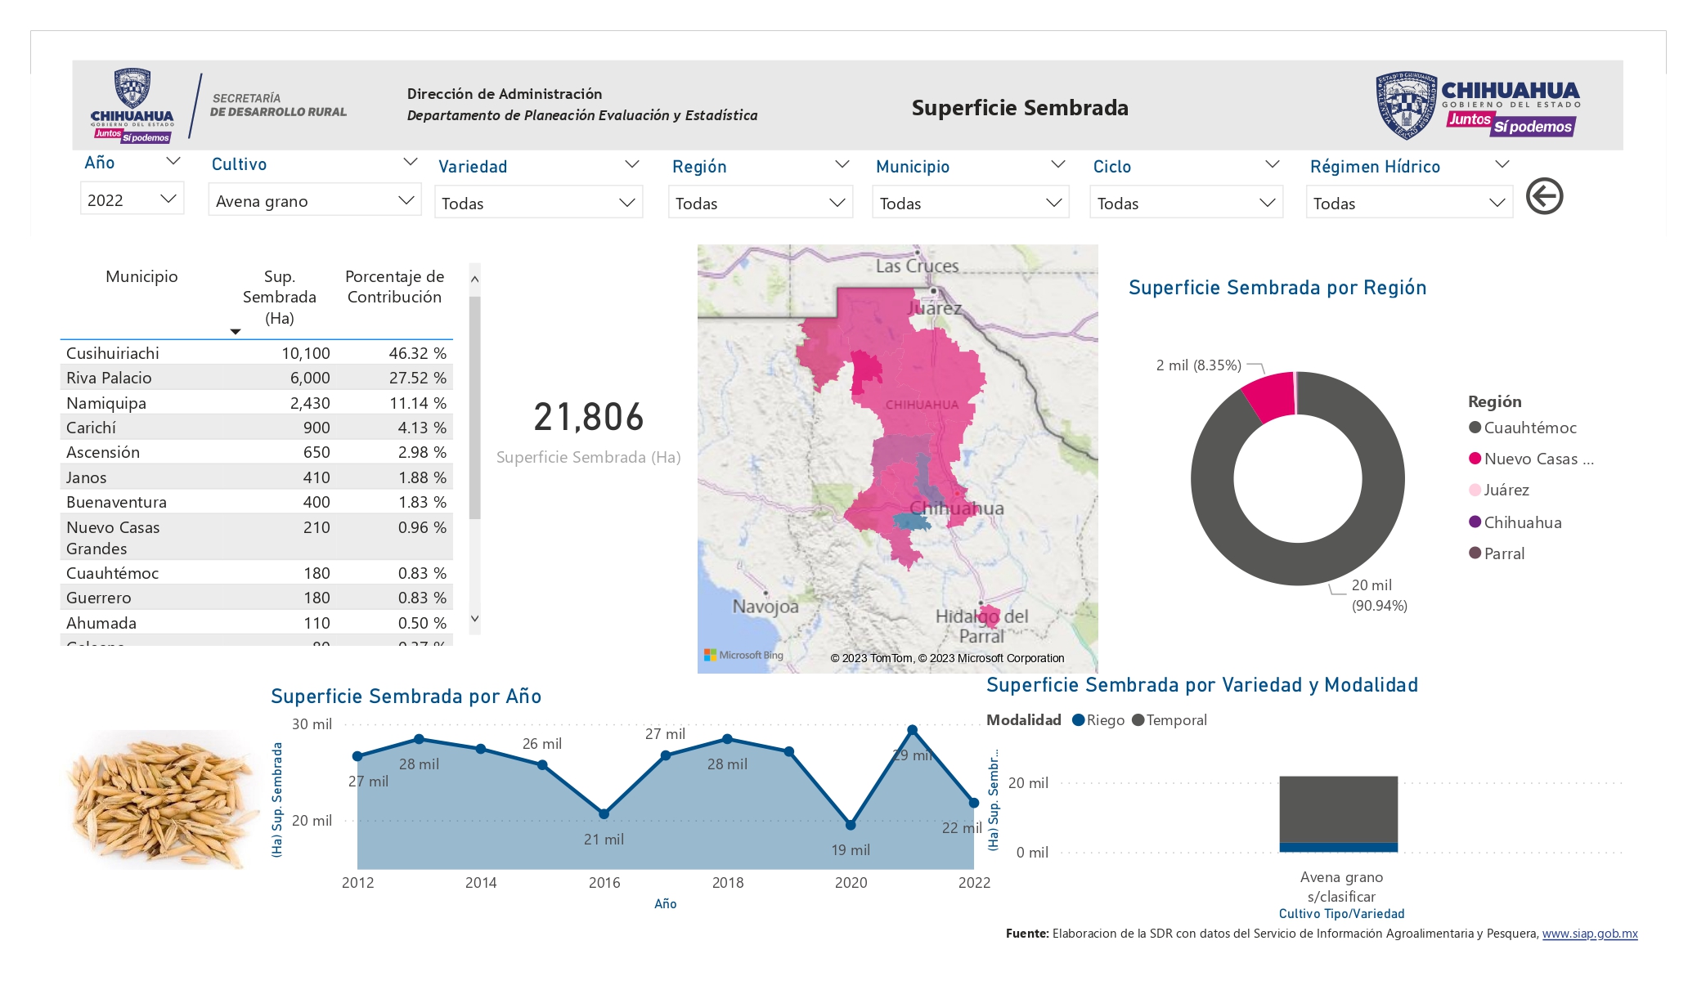Click the table scrollbar up arrow

tap(474, 280)
